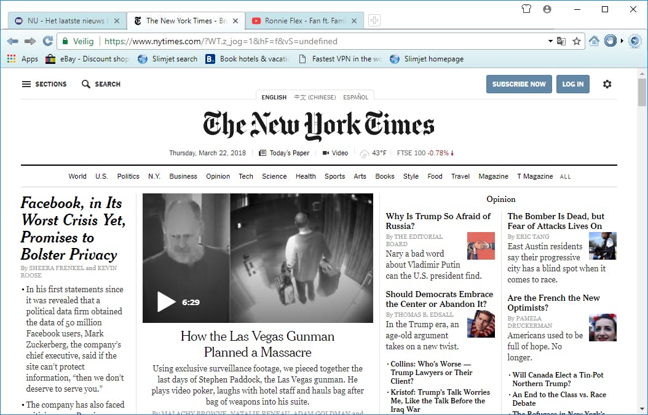
Task: Open The Bomber Is Dead opinion article
Action: 556,221
